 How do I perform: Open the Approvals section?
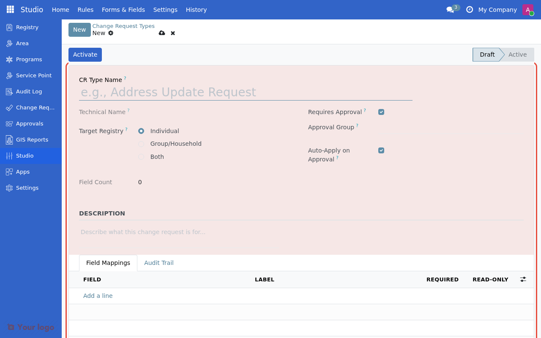point(30,123)
